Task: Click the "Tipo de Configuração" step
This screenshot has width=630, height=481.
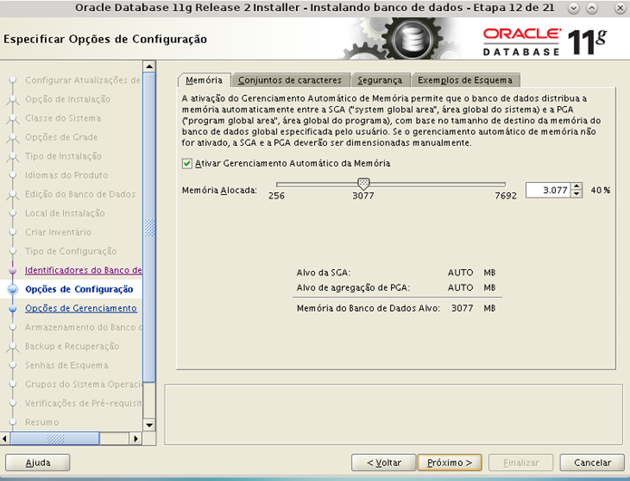Action: (71, 251)
